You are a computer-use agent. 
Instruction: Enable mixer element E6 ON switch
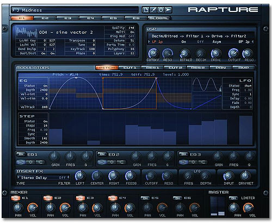coord(177,198)
